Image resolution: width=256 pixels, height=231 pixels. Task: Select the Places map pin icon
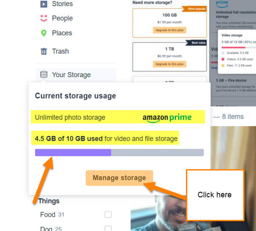(x=44, y=33)
